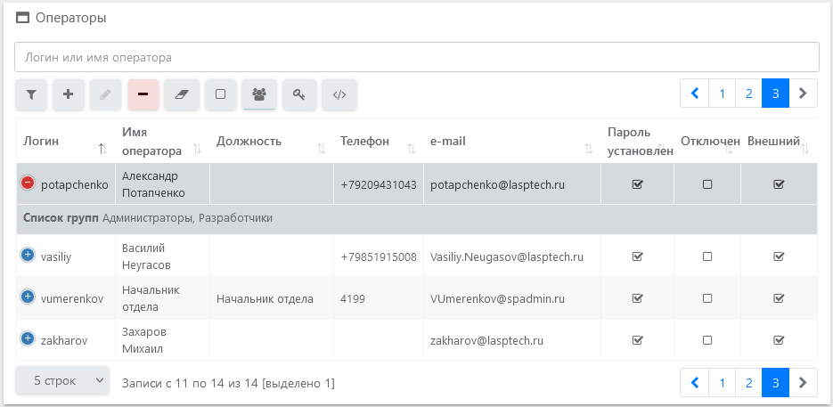Viewport: 833px width, 407px height.
Task: Click the eraser icon in toolbar
Action: 182,94
